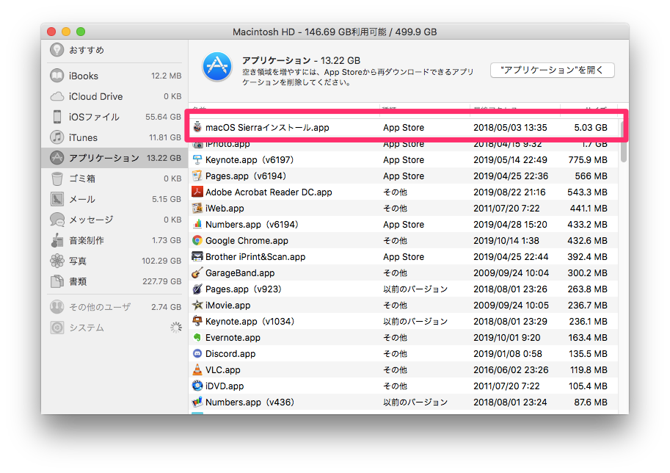
Task: Click the Keynote.app (v6197) icon
Action: coord(197,160)
